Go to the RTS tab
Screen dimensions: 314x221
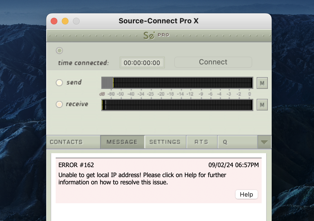201,142
